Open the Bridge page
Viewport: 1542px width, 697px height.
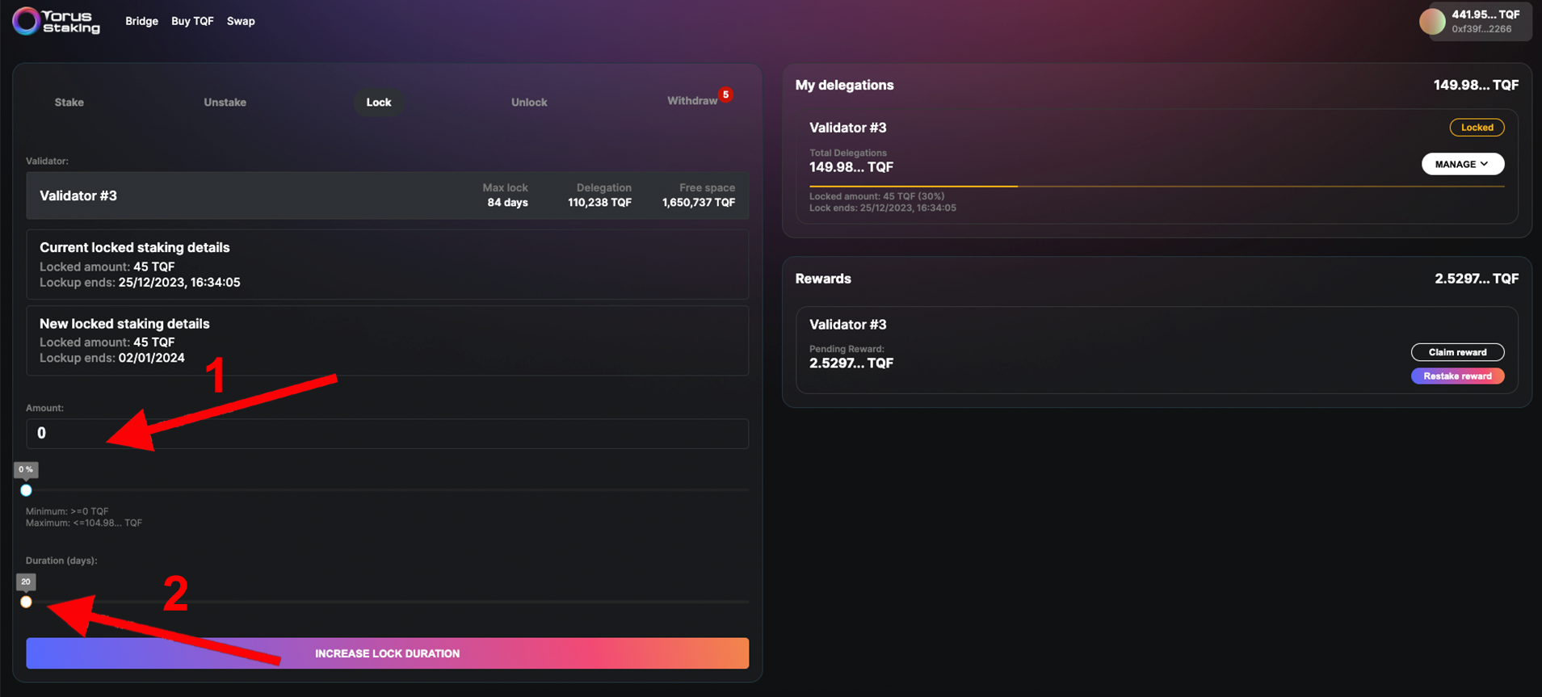click(x=141, y=21)
